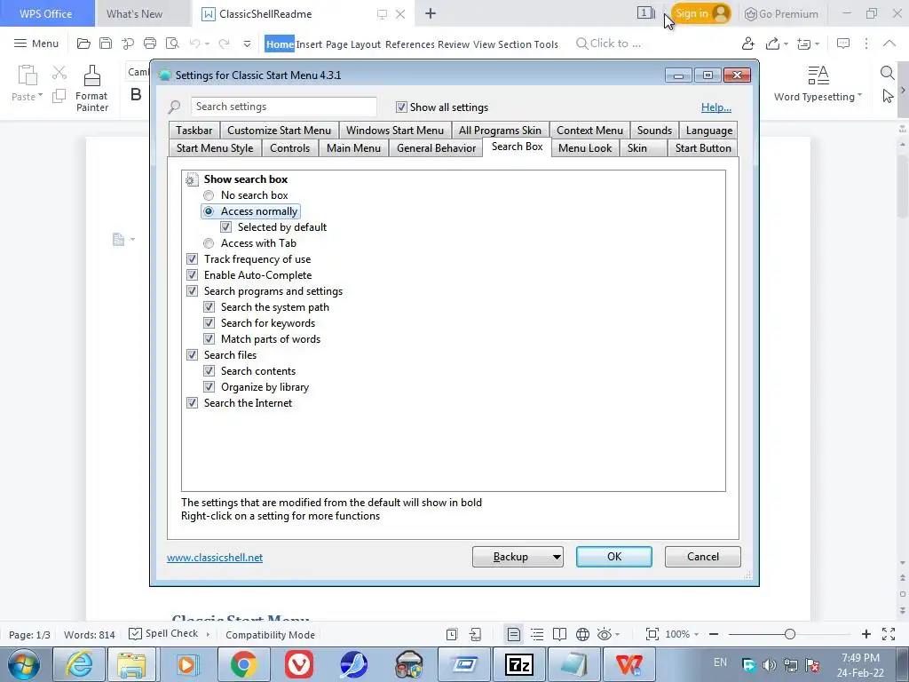Open the Backup dropdown button

tap(518, 557)
